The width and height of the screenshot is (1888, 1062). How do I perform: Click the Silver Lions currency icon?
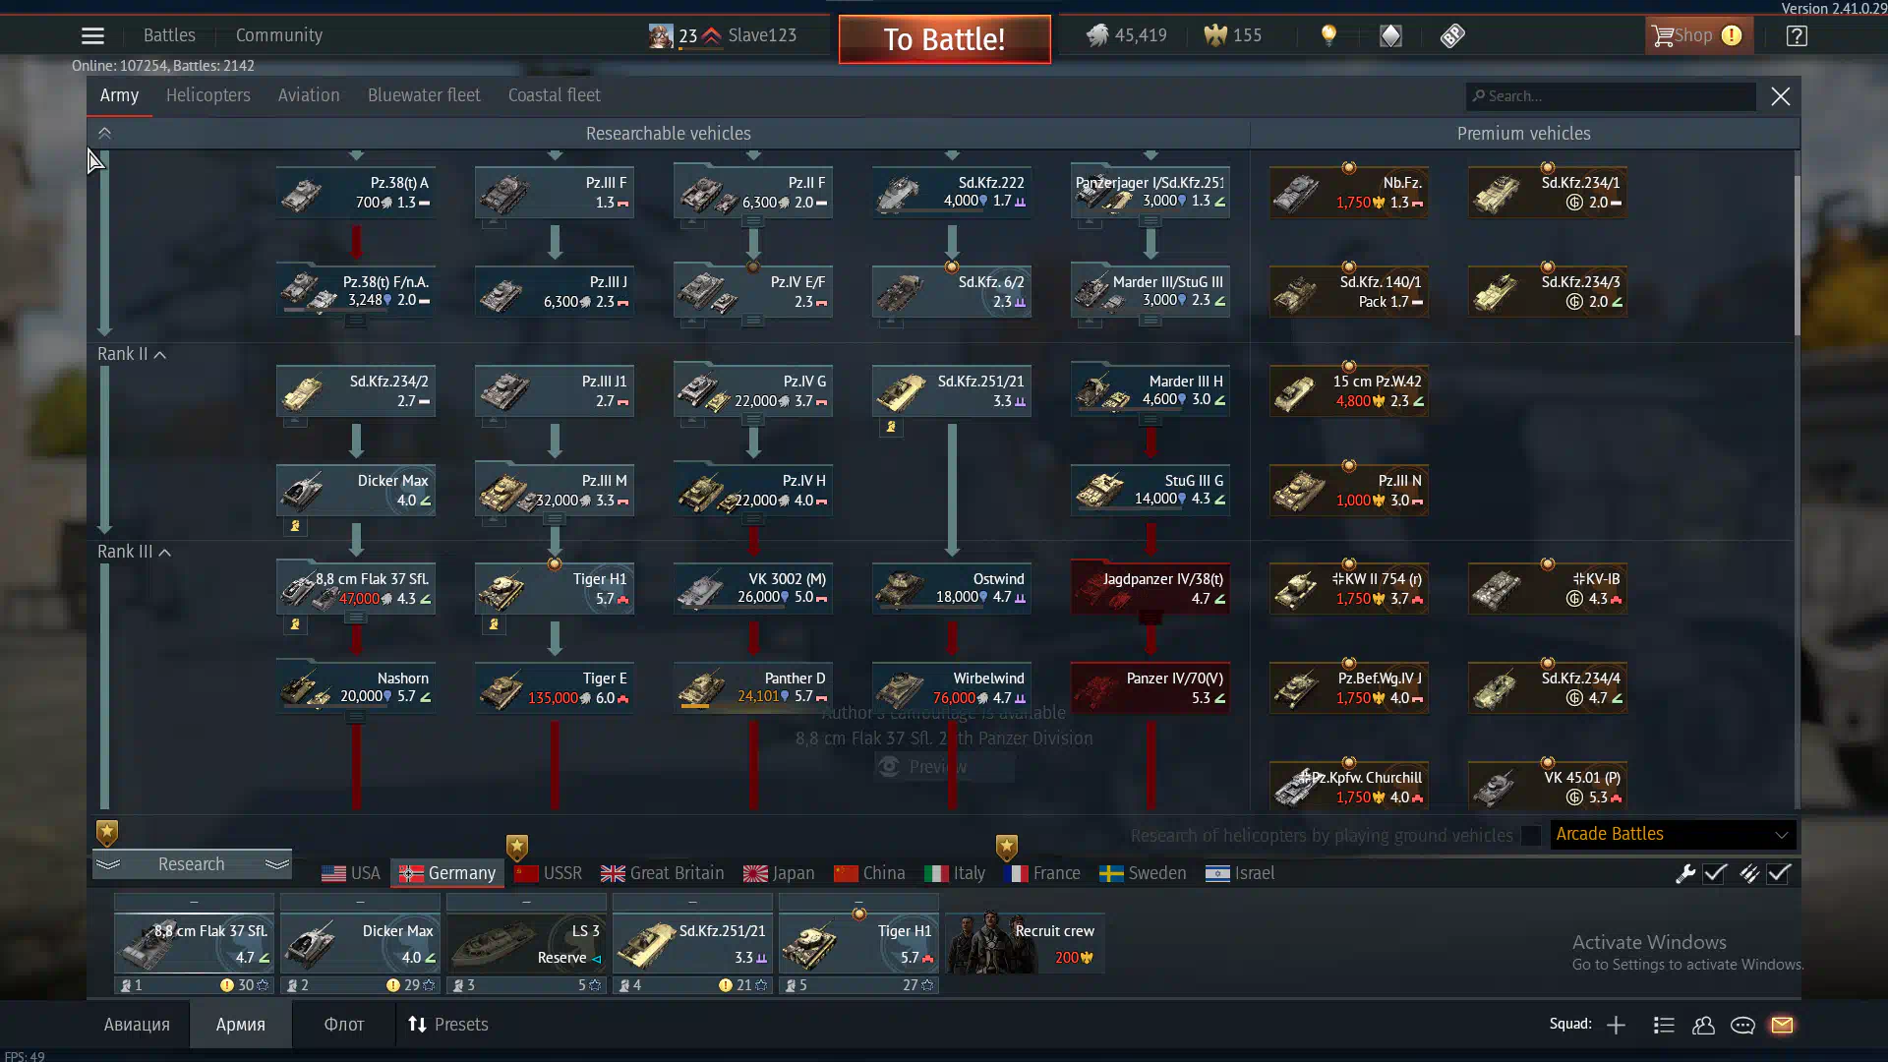tap(1097, 35)
